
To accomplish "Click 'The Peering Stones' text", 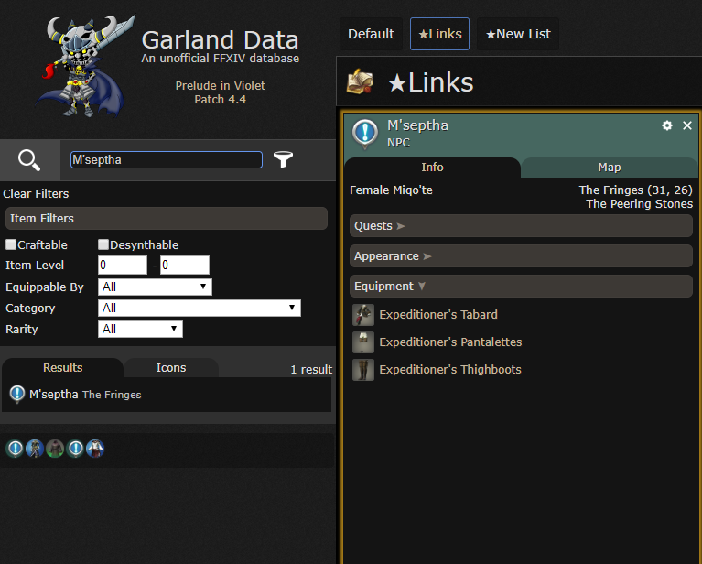I will (x=640, y=204).
